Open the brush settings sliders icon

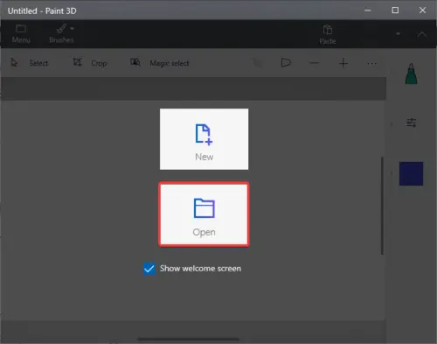click(x=411, y=123)
